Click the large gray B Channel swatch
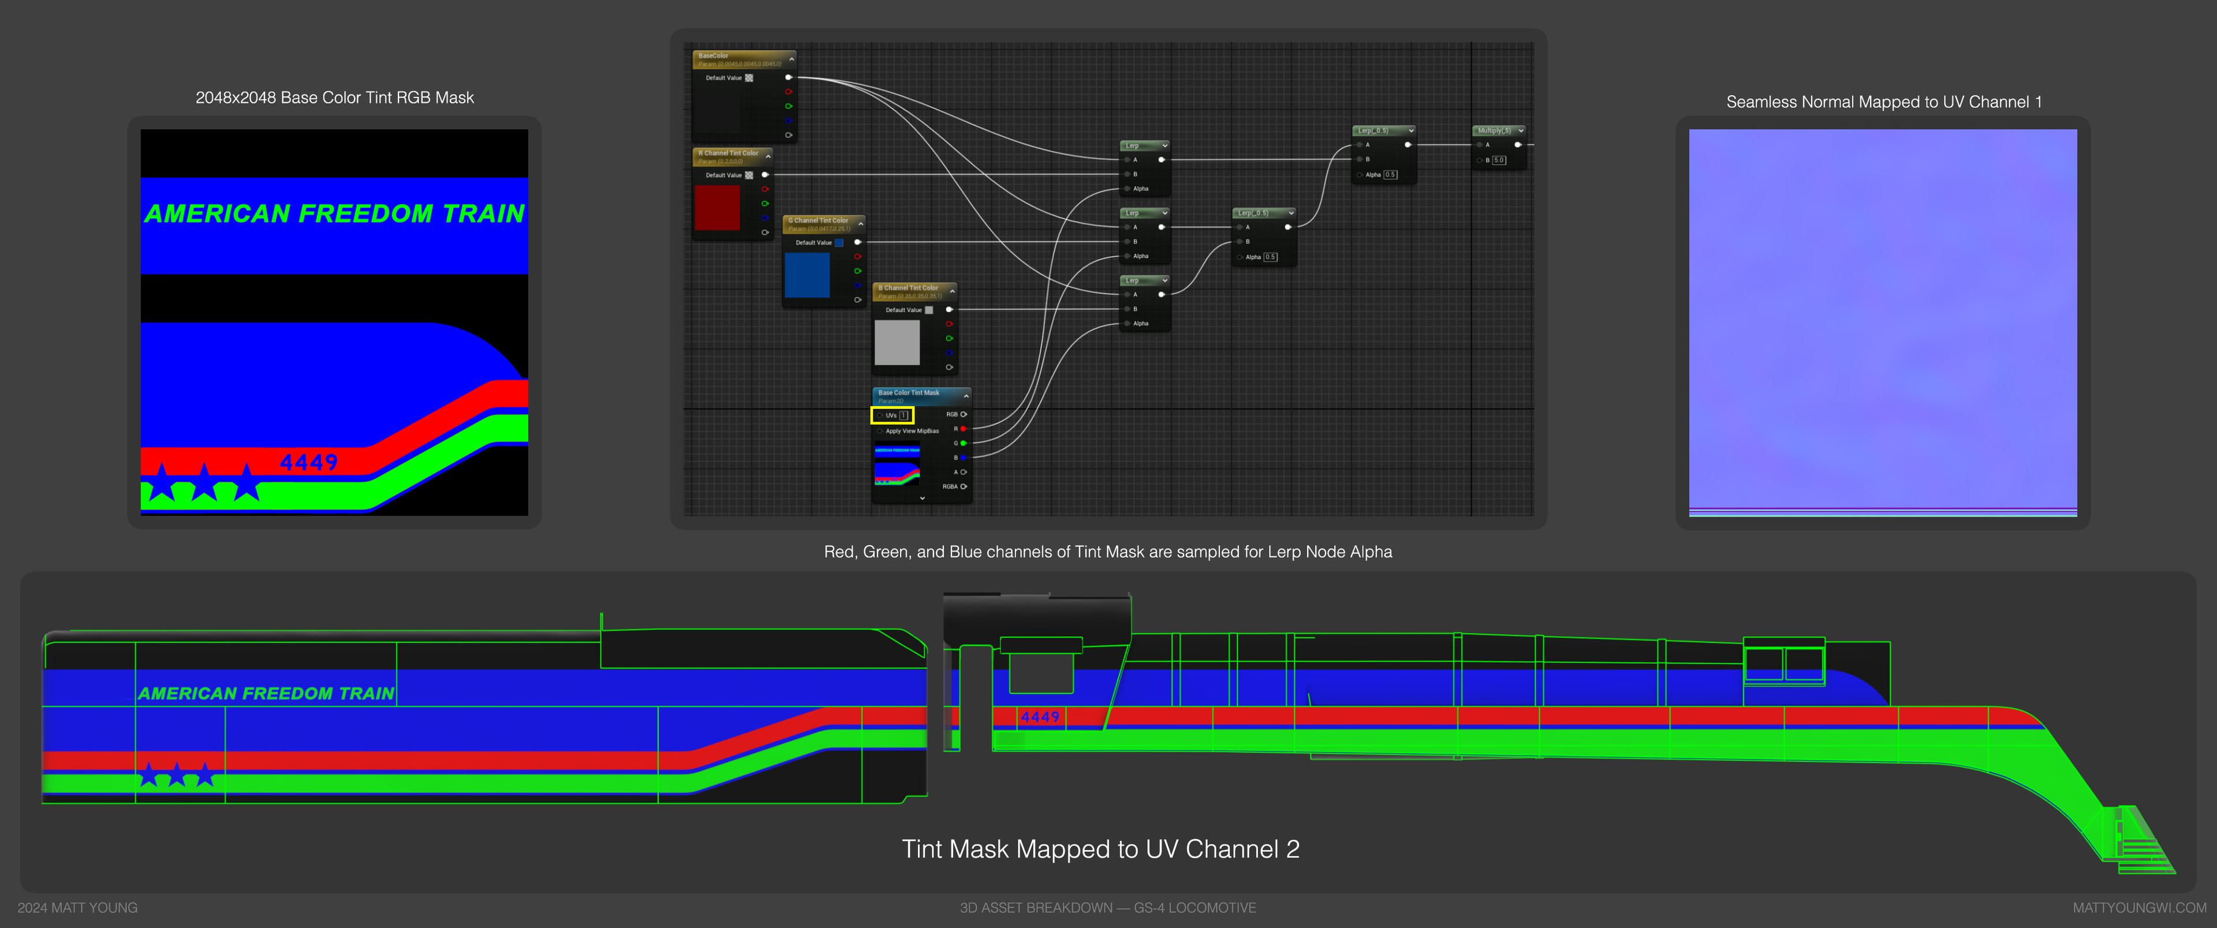The width and height of the screenshot is (2217, 928). point(898,342)
